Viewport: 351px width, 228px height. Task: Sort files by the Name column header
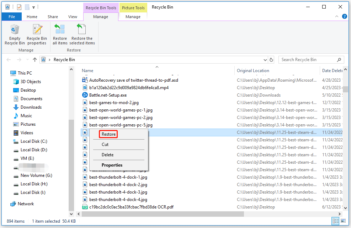(87, 70)
